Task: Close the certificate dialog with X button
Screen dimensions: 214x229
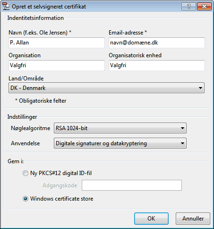Action: 204,7
